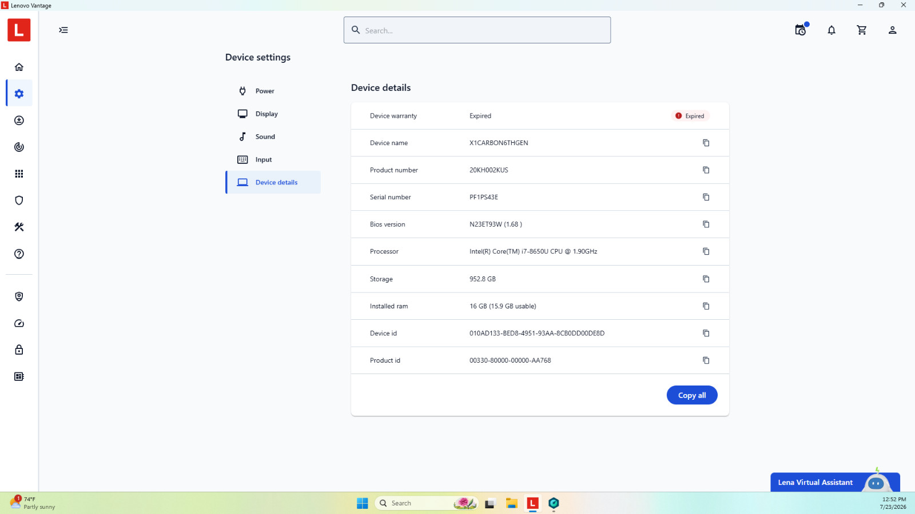Click the 16 GB (15.9 GB usable) value

503,306
